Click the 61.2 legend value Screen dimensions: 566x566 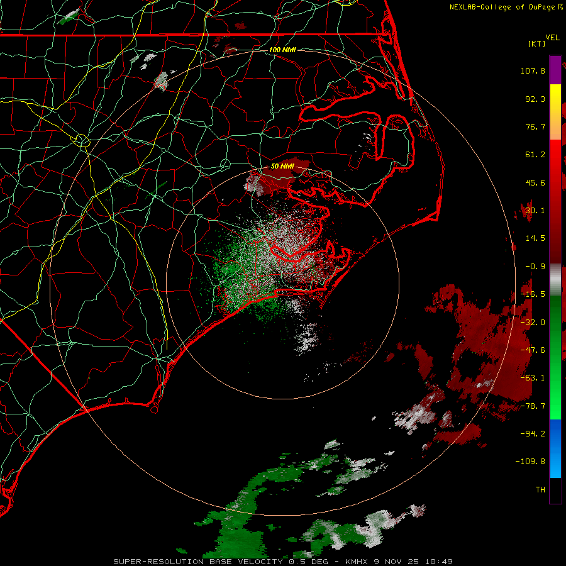pos(535,155)
